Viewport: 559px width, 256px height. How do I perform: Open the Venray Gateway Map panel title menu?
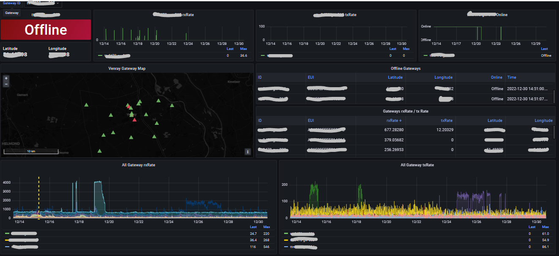tap(127, 68)
